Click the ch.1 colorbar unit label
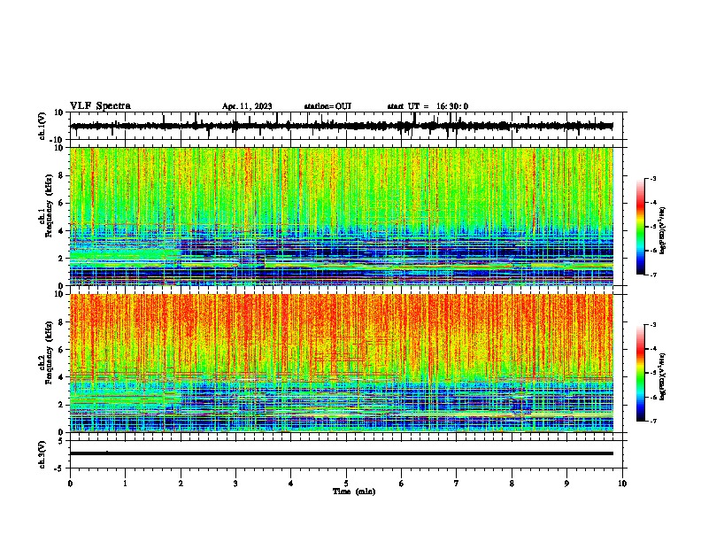Image resolution: width=701 pixels, height=542 pixels. click(x=663, y=230)
